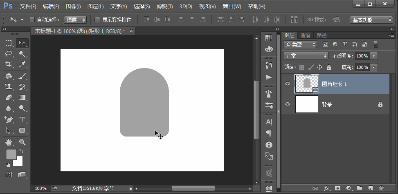Click the delete layer trash icon
Image resolution: width=398 pixels, height=194 pixels.
point(381,188)
